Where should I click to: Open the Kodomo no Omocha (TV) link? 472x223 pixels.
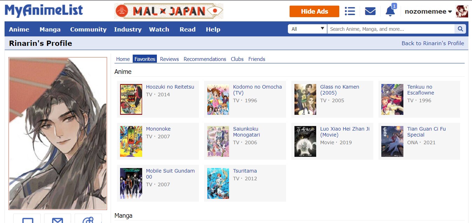[x=257, y=90]
